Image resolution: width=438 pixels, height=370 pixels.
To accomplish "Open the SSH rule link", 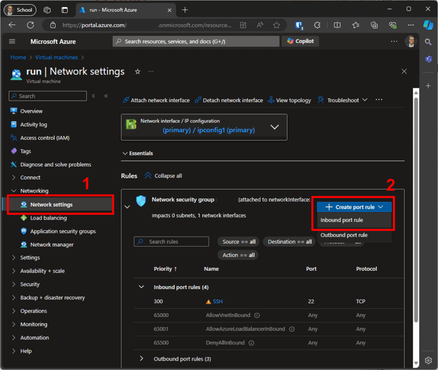I will (x=218, y=301).
